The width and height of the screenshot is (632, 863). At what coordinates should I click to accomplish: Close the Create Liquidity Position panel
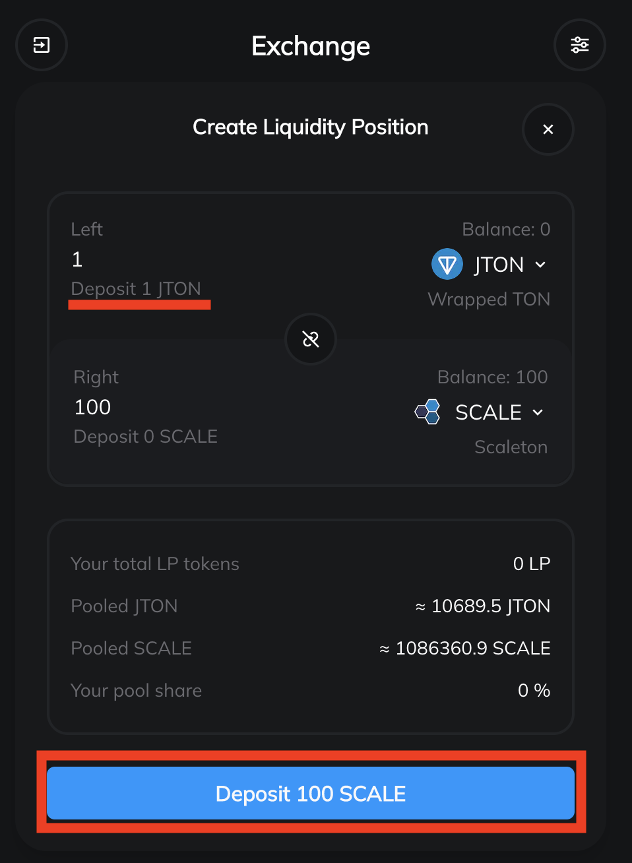coord(548,129)
